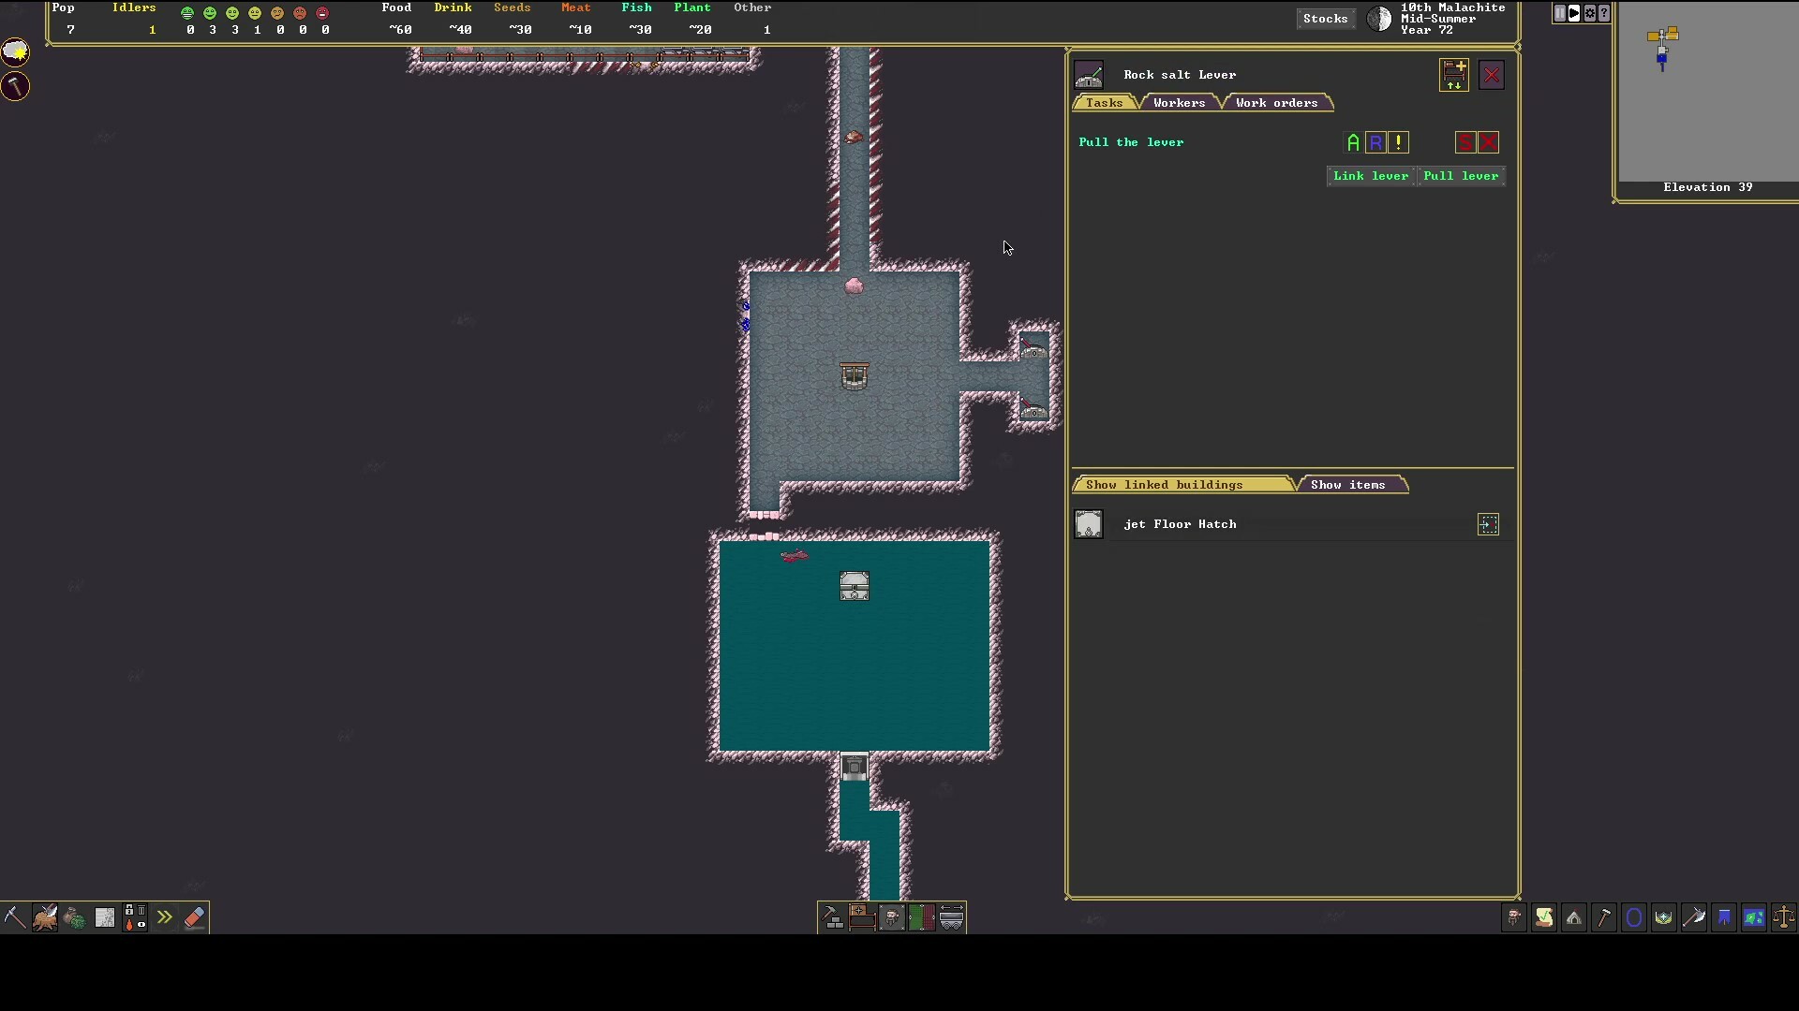Viewport: 1799px width, 1011px height.
Task: Open the citizens dwarf face screen
Action: (1513, 917)
